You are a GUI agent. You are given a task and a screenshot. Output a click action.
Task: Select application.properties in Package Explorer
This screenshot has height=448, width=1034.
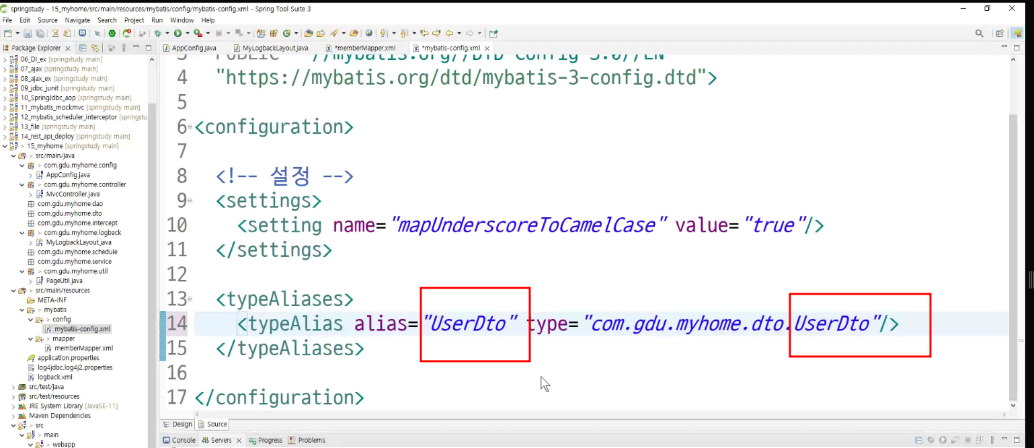tap(68, 358)
